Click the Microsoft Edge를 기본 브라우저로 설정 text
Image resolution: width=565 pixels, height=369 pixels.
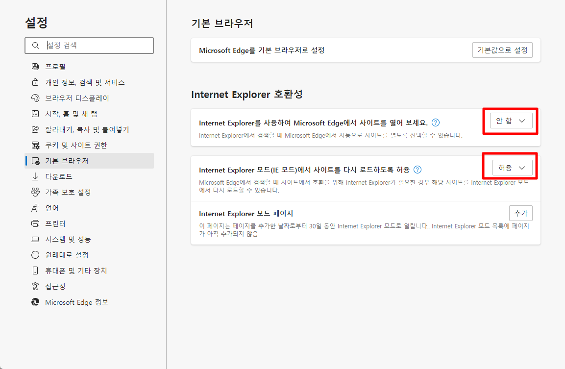click(262, 50)
